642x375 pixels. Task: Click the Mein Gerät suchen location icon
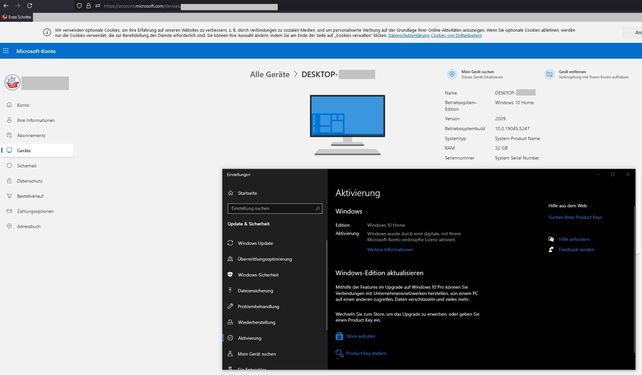click(x=452, y=74)
